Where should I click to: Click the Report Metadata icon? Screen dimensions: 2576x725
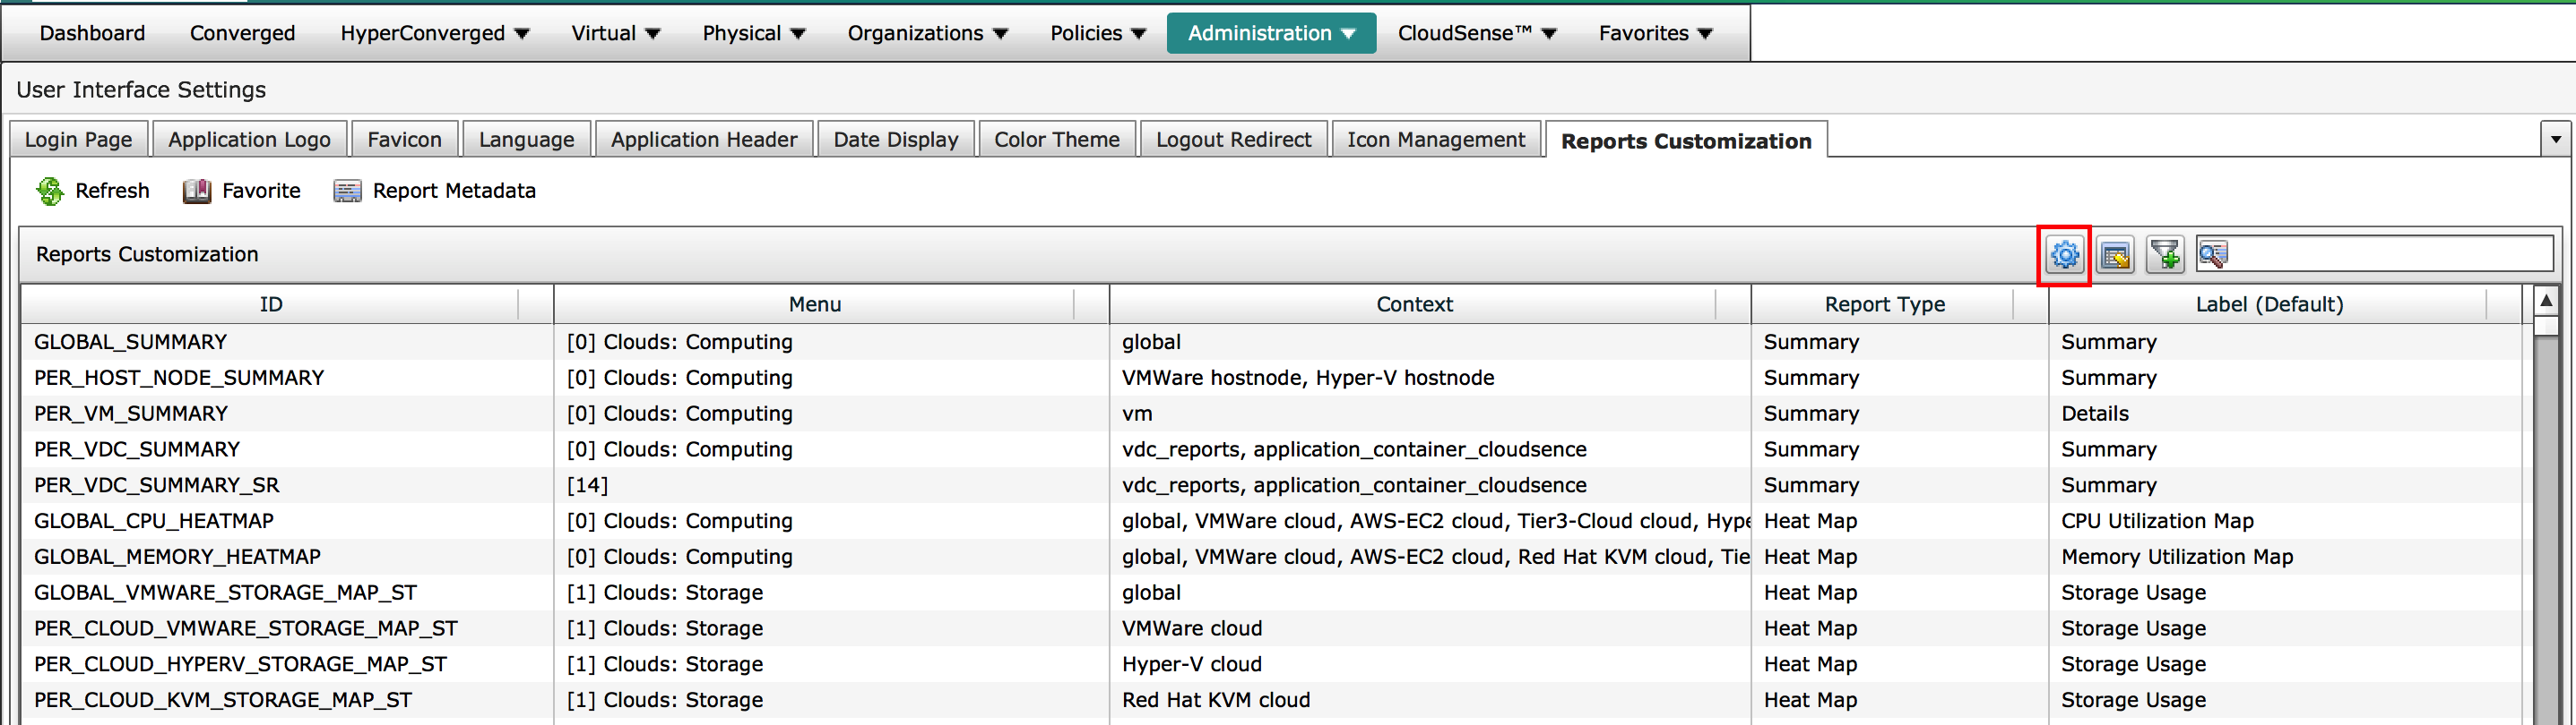(x=347, y=191)
